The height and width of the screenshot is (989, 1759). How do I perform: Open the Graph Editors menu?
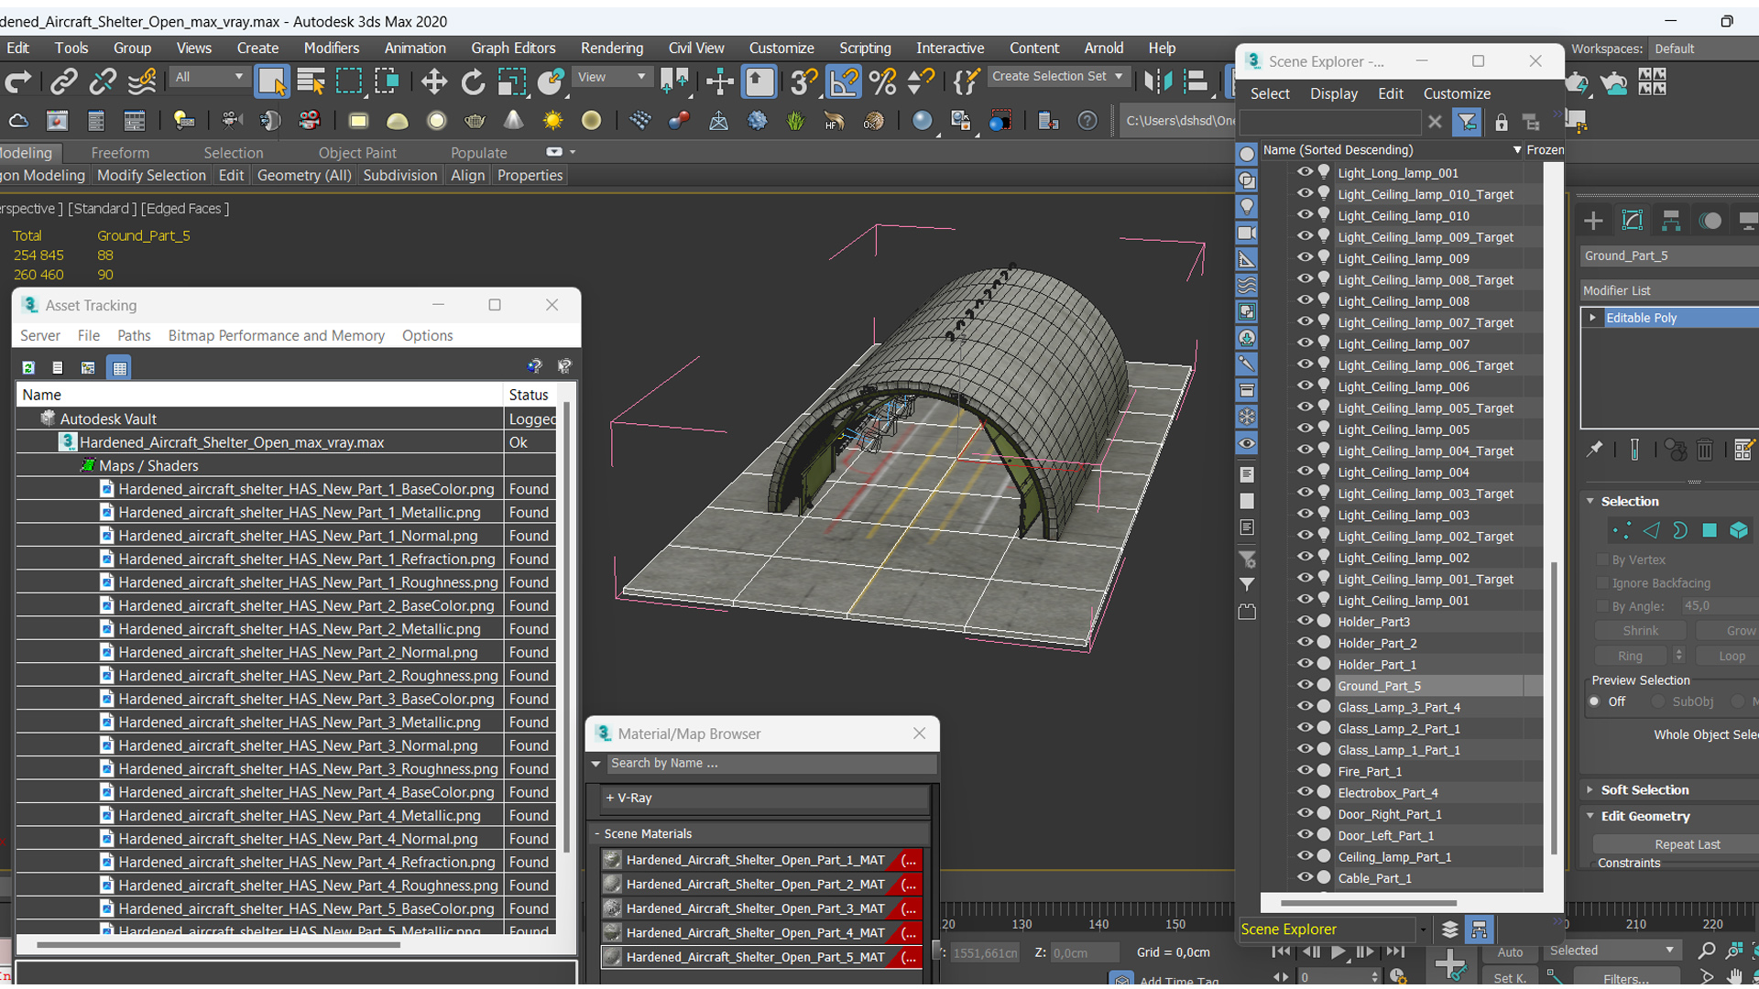[513, 48]
